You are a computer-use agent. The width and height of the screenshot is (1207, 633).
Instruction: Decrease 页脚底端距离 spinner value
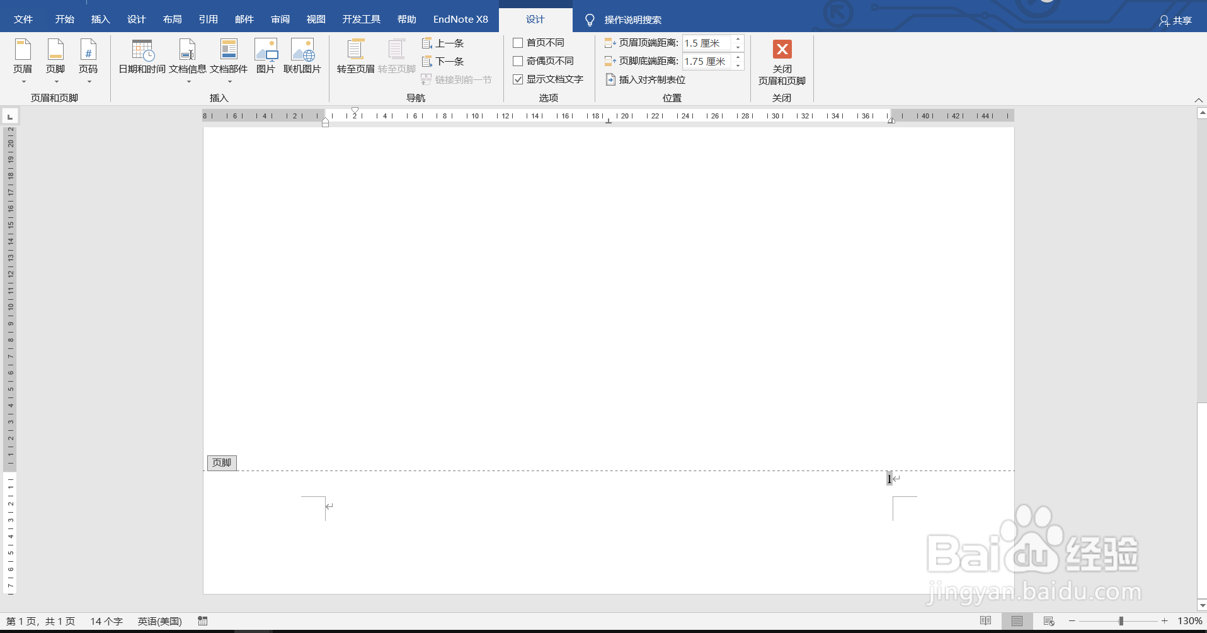pos(738,66)
